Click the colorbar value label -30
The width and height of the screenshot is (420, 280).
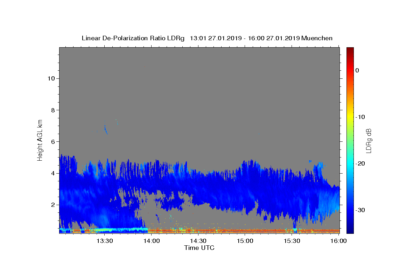pos(360,210)
